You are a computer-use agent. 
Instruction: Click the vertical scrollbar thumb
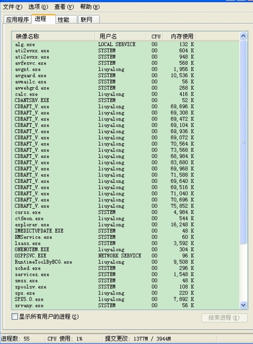[243, 142]
